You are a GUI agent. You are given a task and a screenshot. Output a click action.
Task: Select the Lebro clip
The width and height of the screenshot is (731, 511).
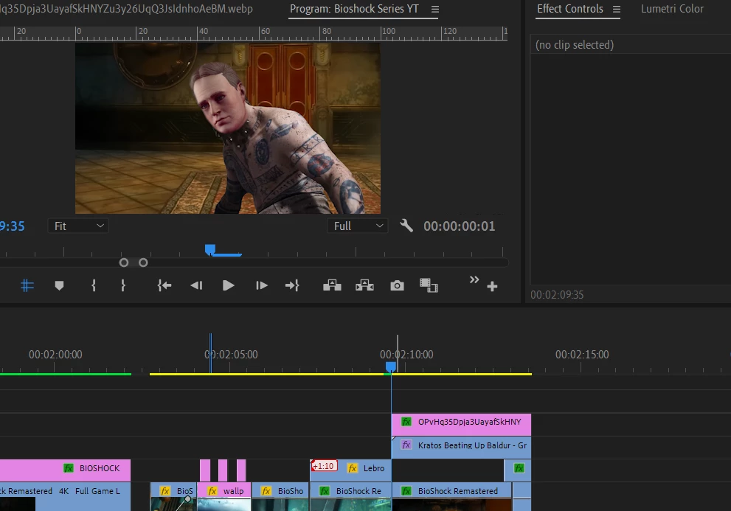350,470
